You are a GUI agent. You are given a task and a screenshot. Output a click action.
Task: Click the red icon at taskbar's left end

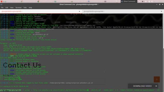pyautogui.click(x=2, y=1)
